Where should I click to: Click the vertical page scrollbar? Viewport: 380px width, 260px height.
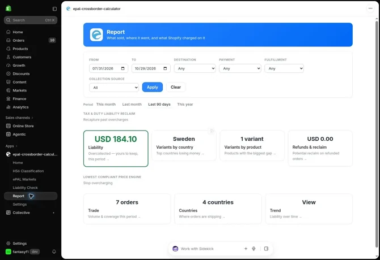(x=377, y=134)
